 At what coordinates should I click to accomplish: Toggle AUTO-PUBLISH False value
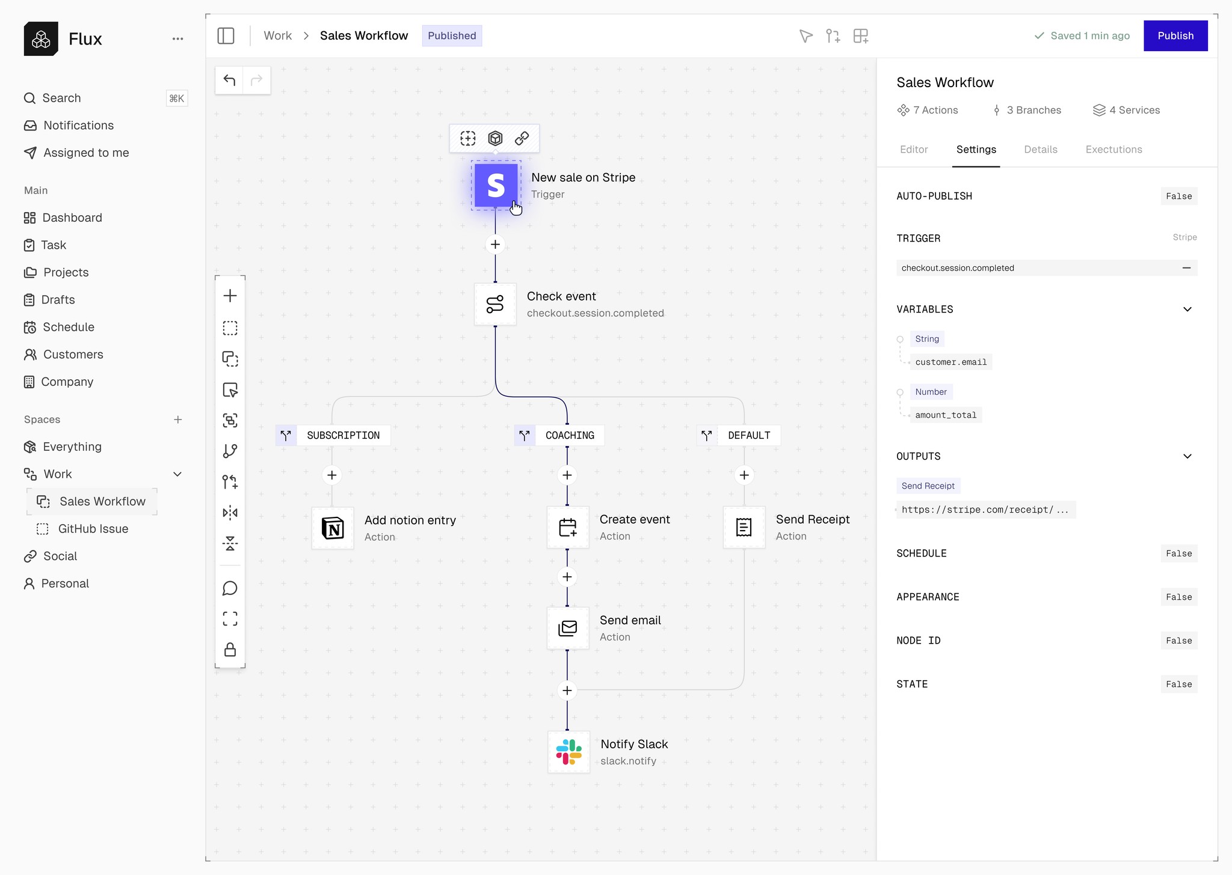click(1178, 197)
